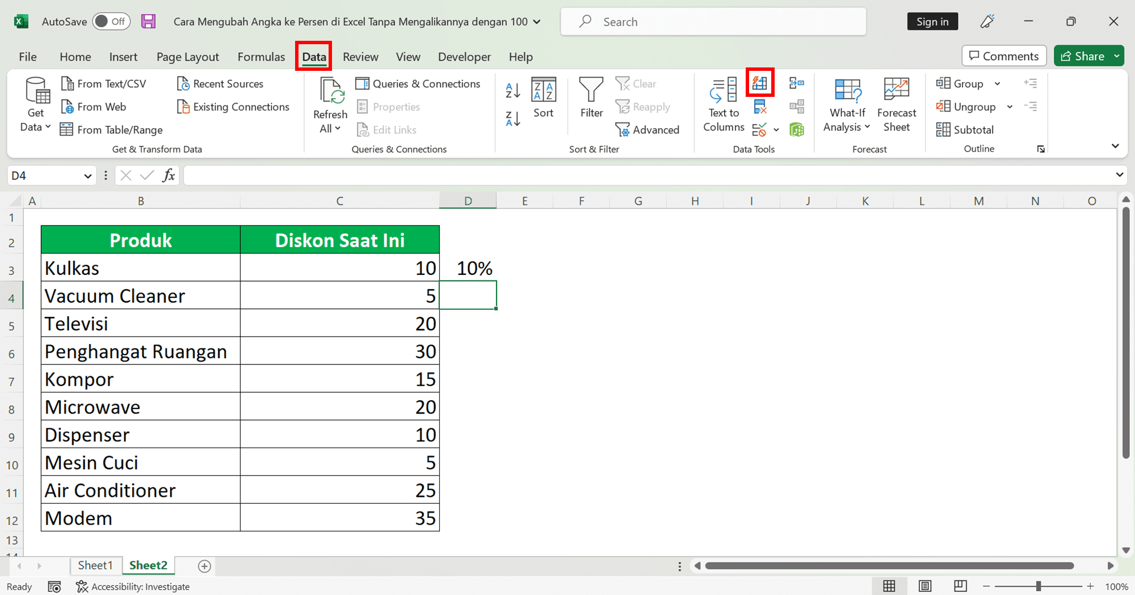Viewport: 1135px width, 595px height.
Task: Click the Data Validation icon
Action: pyautogui.click(x=759, y=130)
